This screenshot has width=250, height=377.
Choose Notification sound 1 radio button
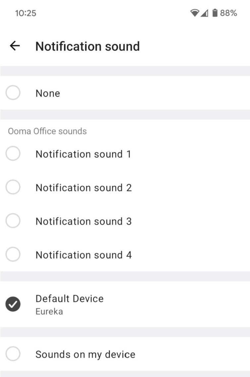click(x=13, y=154)
